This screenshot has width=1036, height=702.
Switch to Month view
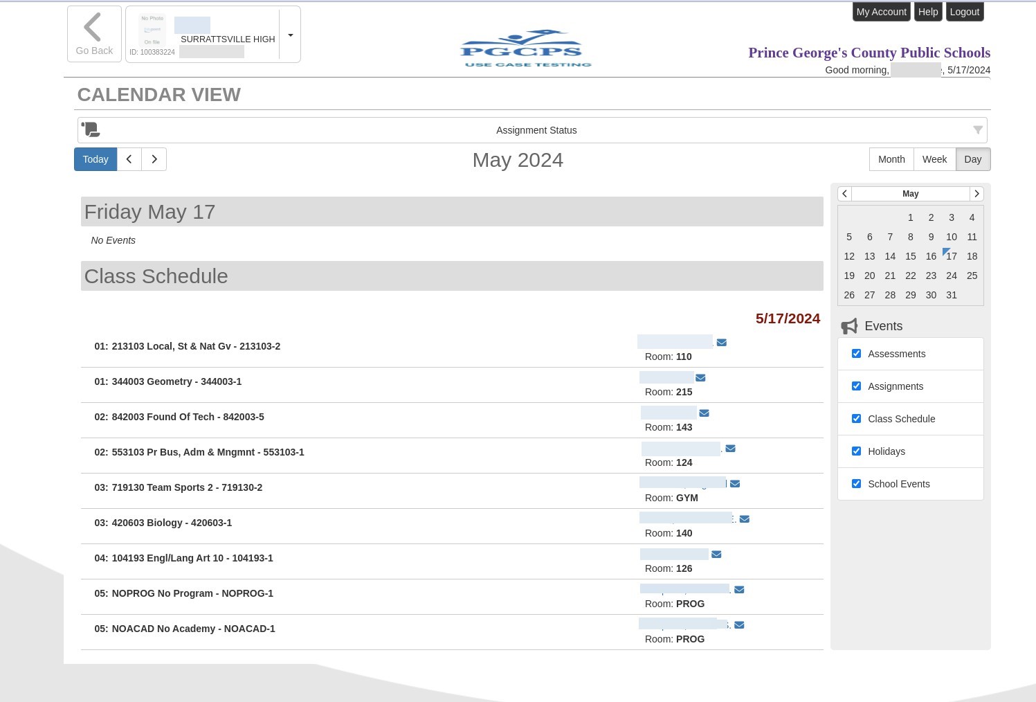tap(891, 159)
